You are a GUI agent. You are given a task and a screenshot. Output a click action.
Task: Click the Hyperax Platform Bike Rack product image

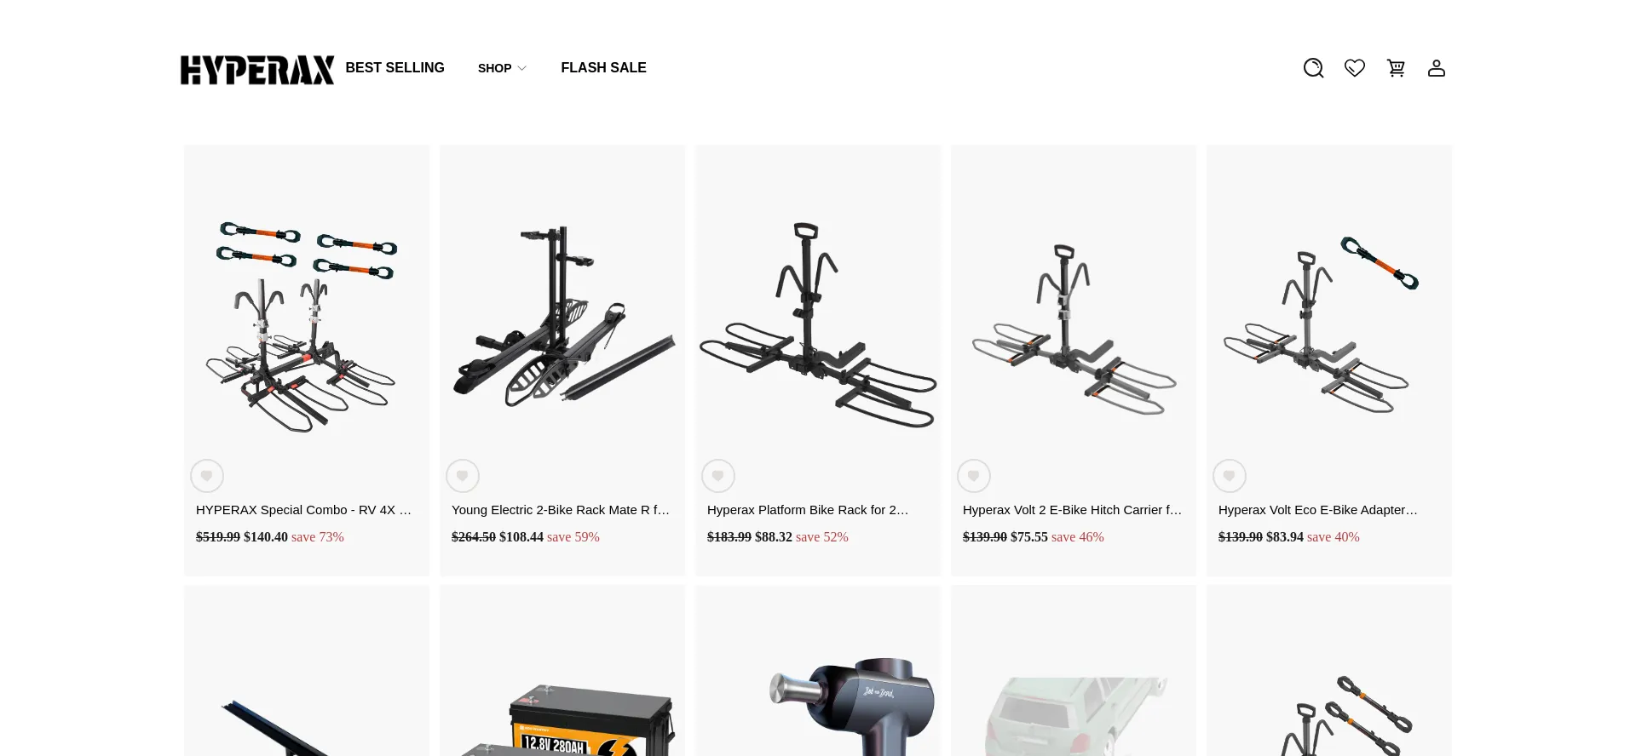coord(818,324)
